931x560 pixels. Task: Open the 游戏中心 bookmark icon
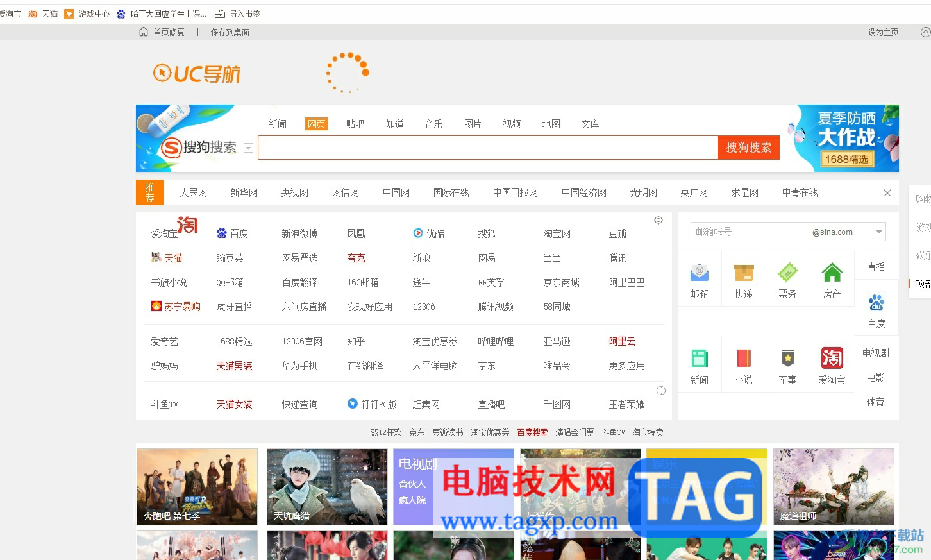pos(69,13)
